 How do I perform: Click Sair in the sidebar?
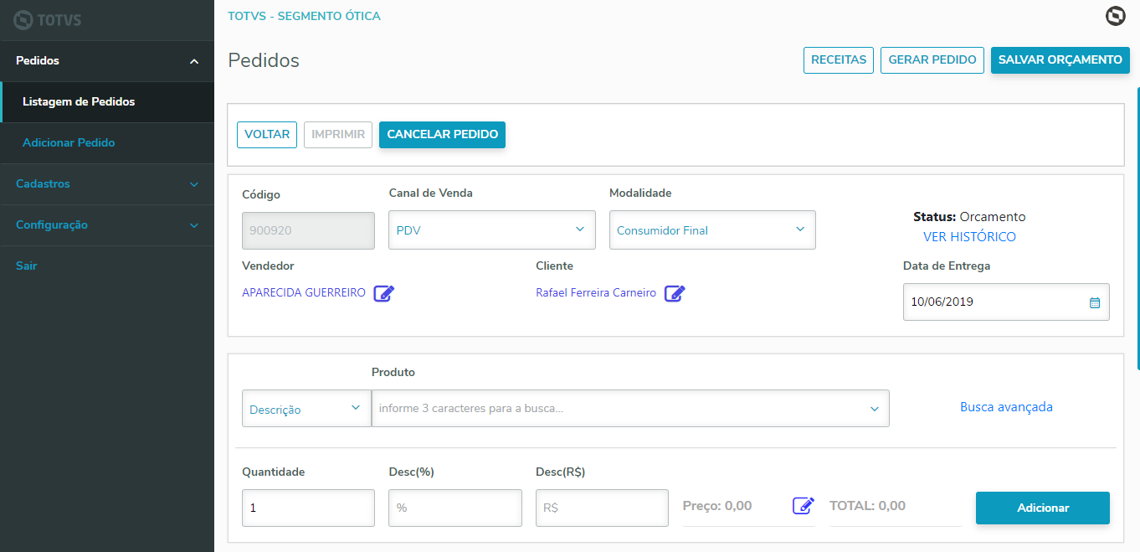point(27,266)
